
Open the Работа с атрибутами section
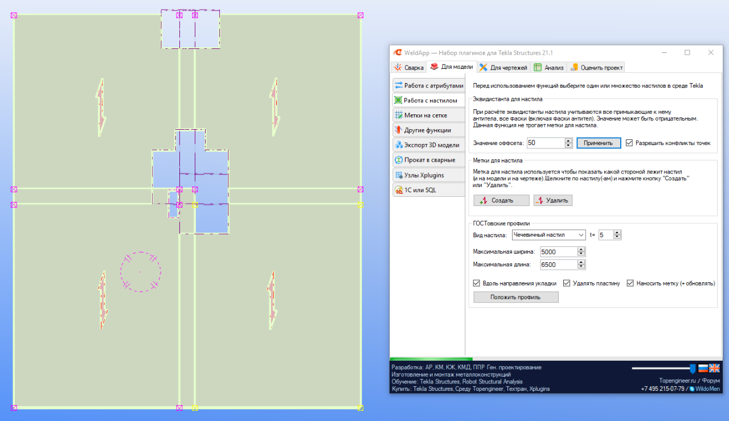point(428,85)
